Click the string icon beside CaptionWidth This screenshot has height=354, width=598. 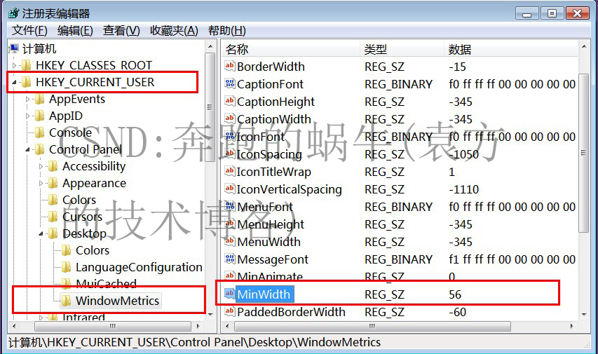pyautogui.click(x=229, y=118)
